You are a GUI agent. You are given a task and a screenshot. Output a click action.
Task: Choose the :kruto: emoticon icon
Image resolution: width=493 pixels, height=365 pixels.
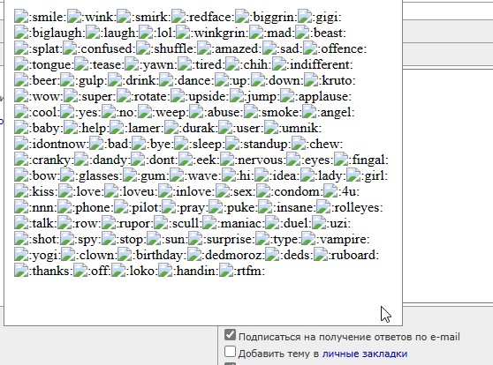pyautogui.click(x=311, y=80)
